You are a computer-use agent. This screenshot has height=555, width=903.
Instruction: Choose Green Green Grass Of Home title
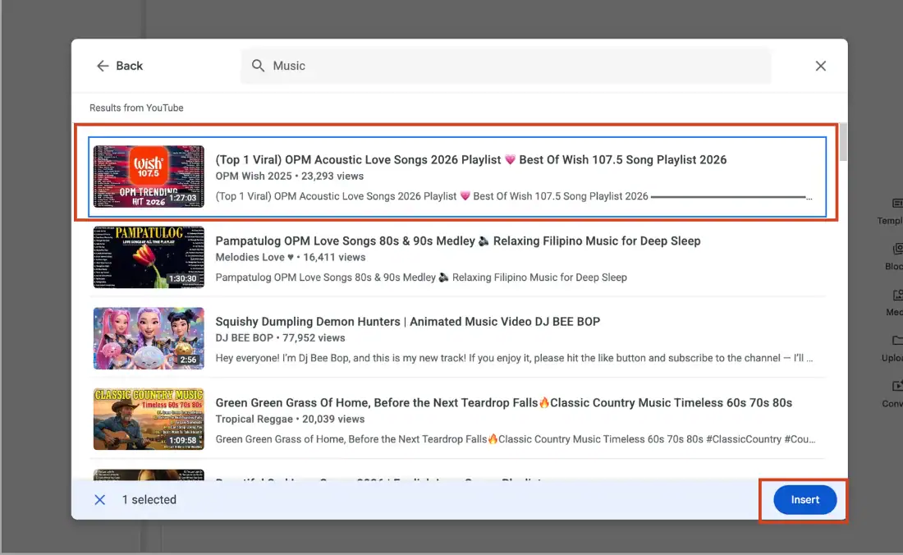pyautogui.click(x=504, y=402)
